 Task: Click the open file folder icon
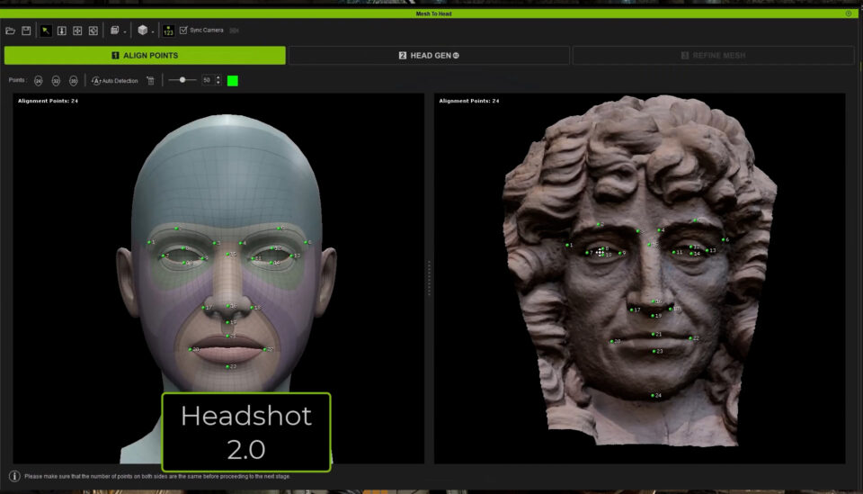[x=11, y=31]
